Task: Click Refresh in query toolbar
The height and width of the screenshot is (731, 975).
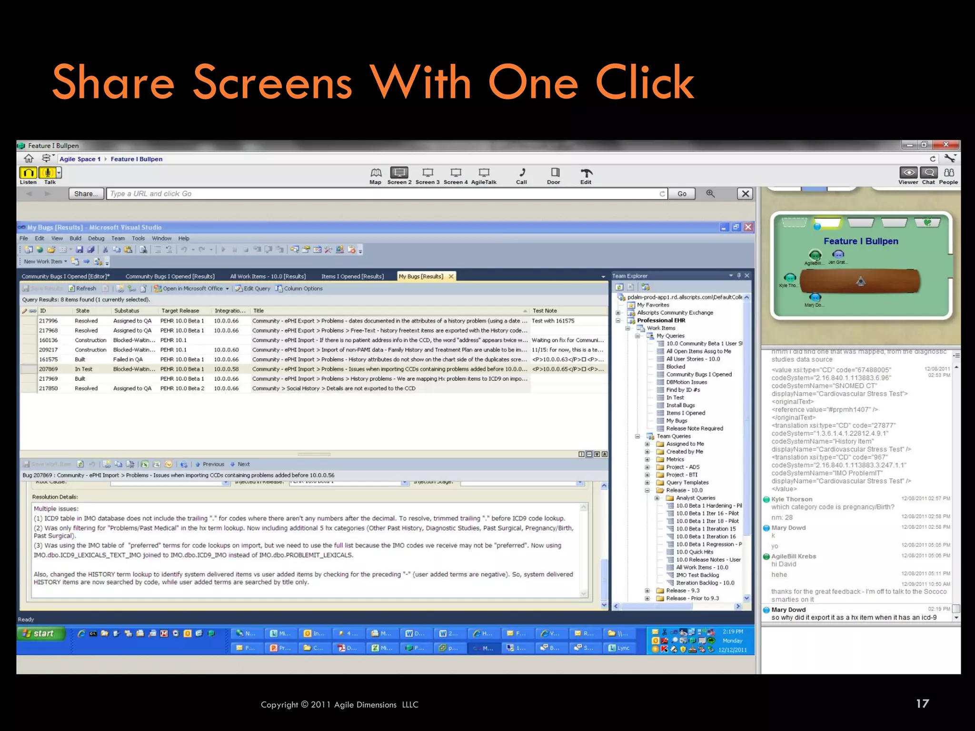Action: click(82, 288)
